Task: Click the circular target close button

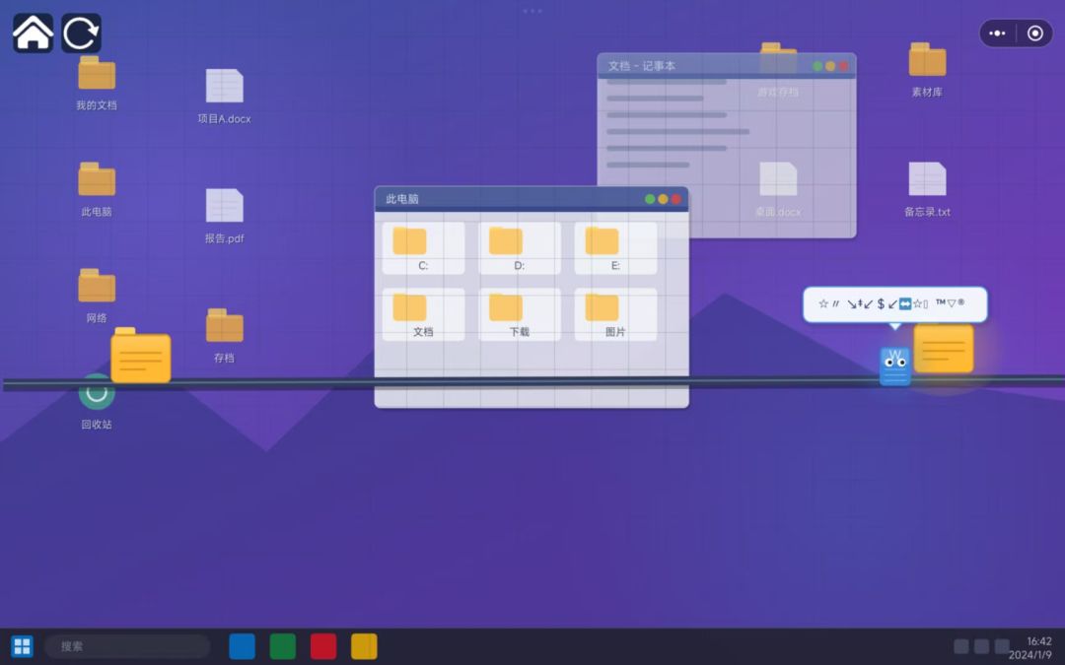Action: 1035,33
